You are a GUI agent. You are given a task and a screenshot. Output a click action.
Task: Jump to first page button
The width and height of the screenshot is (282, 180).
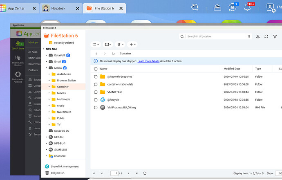[x=94, y=173]
